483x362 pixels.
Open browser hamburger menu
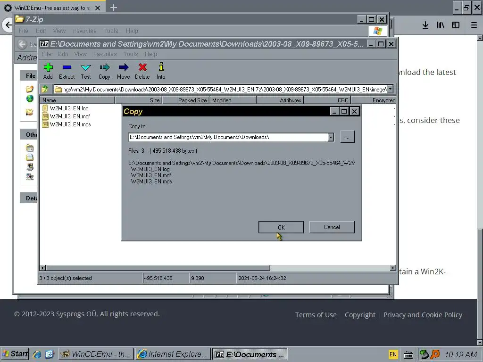pos(474,25)
